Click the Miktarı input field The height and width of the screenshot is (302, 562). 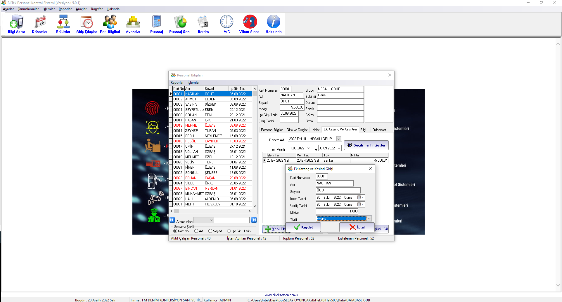point(337,211)
